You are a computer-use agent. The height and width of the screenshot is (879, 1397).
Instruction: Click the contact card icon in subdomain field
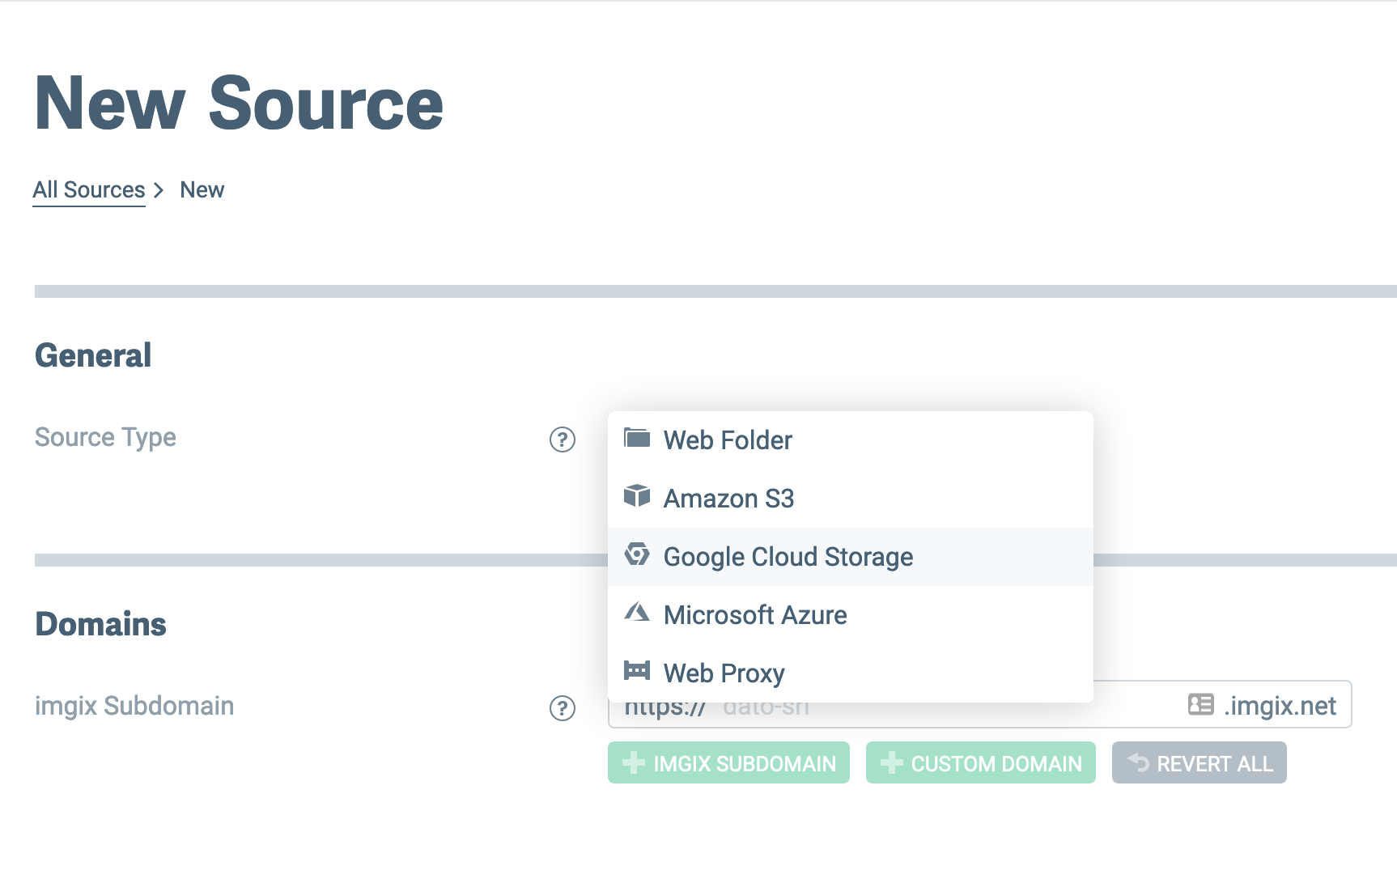click(x=1200, y=704)
